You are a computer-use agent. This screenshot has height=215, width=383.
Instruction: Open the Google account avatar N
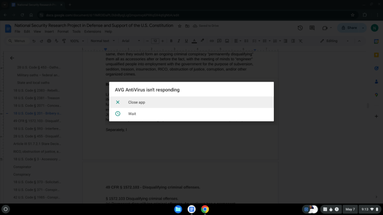tap(374, 28)
